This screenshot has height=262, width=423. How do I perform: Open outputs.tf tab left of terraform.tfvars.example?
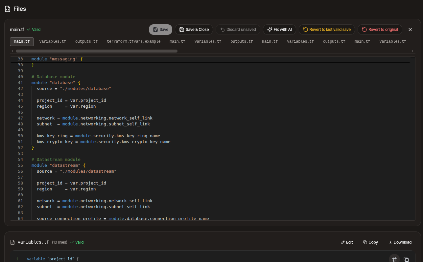(x=86, y=41)
